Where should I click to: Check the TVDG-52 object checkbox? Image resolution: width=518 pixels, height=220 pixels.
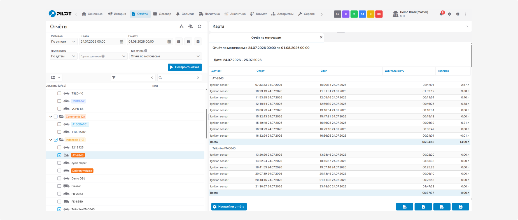click(59, 101)
